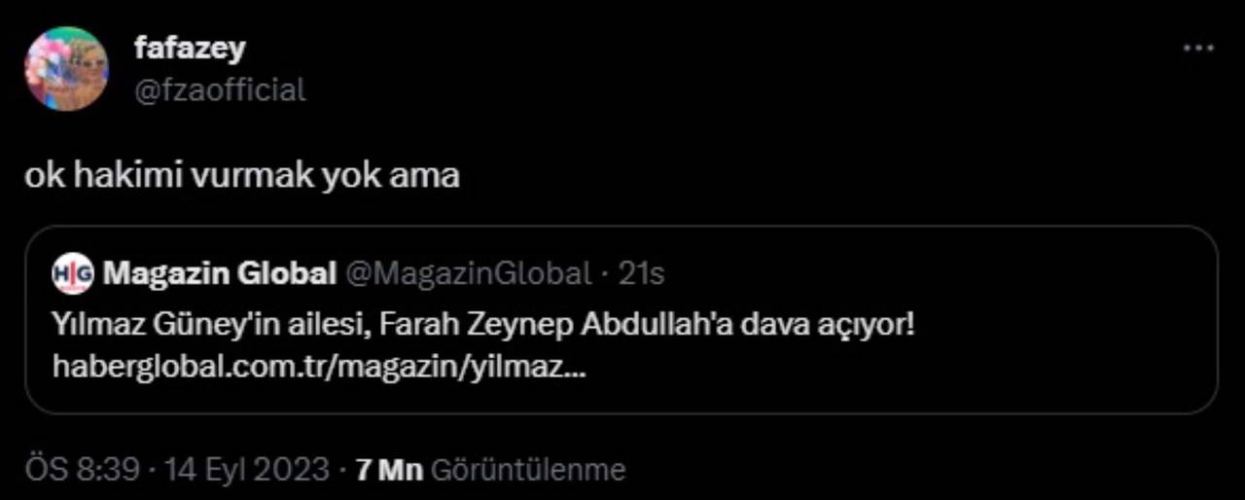Click the 14 Eyl 2023 date

[248, 471]
